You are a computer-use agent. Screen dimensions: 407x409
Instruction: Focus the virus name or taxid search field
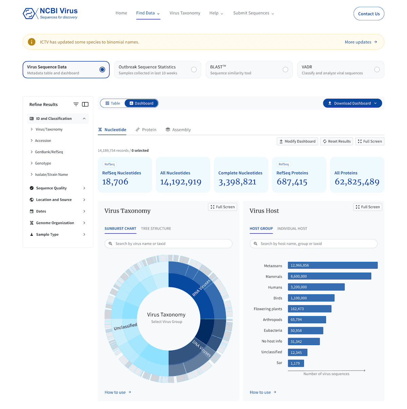tap(169, 244)
